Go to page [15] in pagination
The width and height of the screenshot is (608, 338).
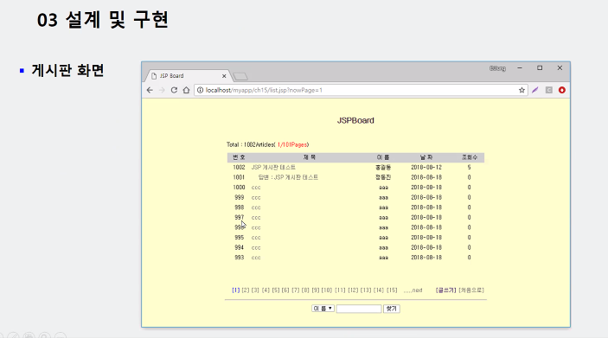(392, 290)
